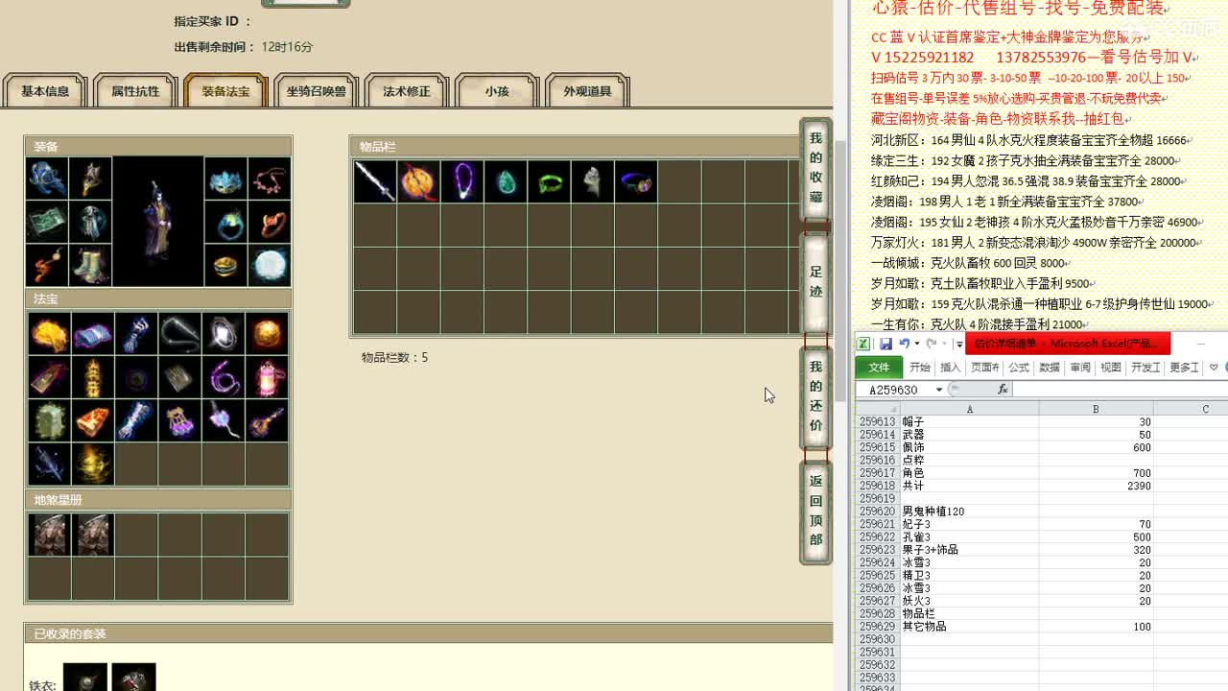Open Quick Access Toolbar customize dropdown

[958, 345]
